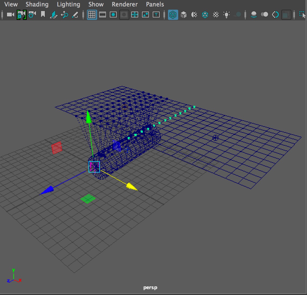
Task: Enable Smooth Shade All cube icon
Action: pyautogui.click(x=184, y=15)
